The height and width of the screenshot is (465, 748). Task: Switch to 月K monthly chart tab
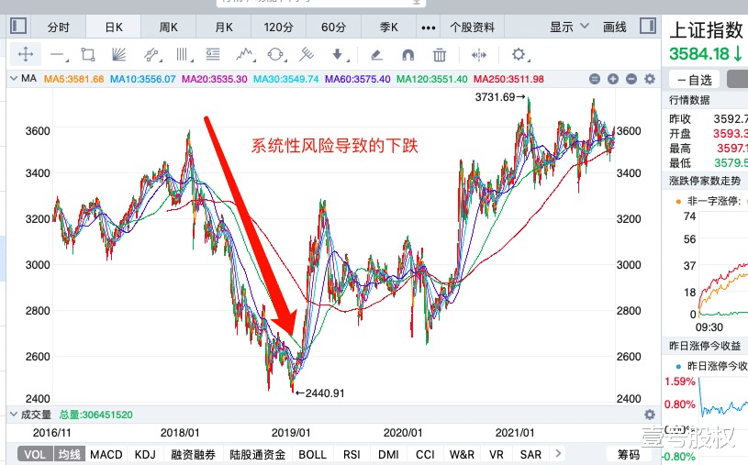[x=224, y=28]
